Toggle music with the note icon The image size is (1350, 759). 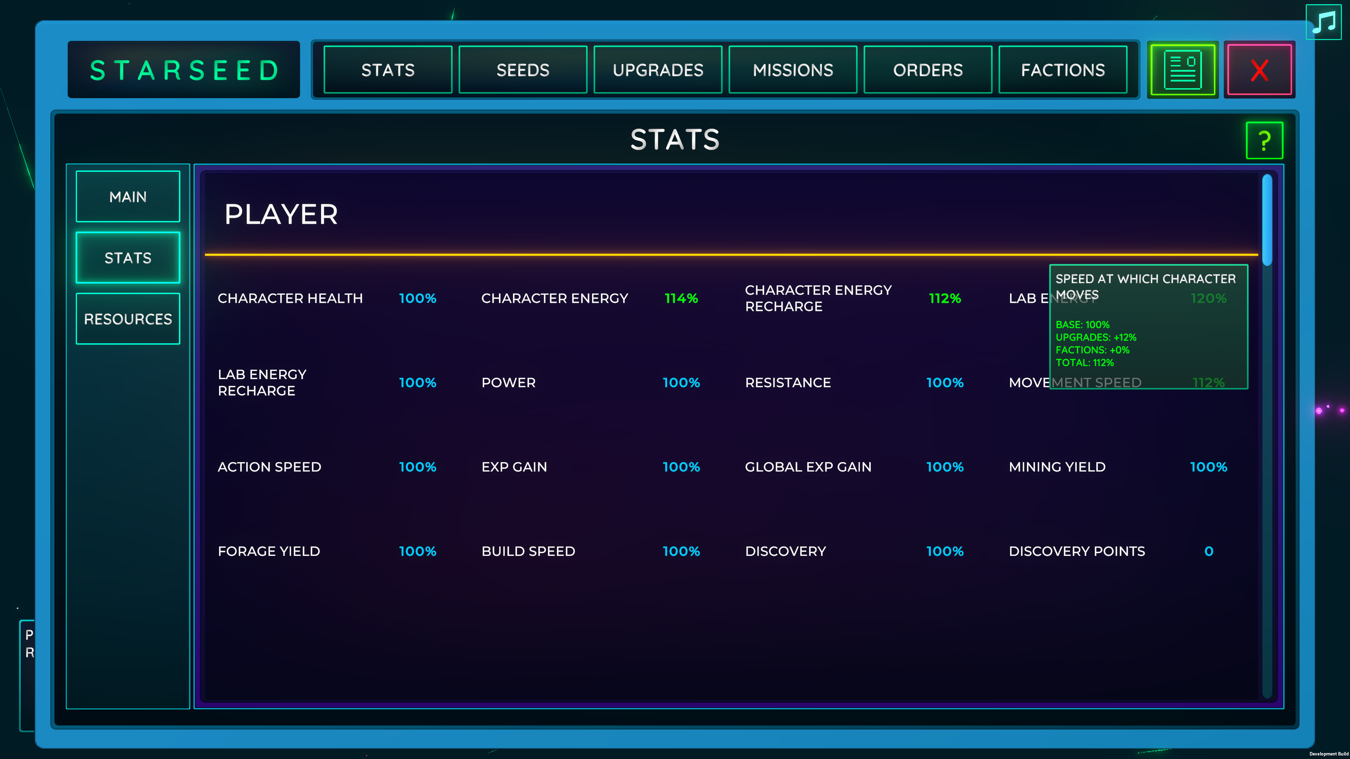(x=1323, y=22)
